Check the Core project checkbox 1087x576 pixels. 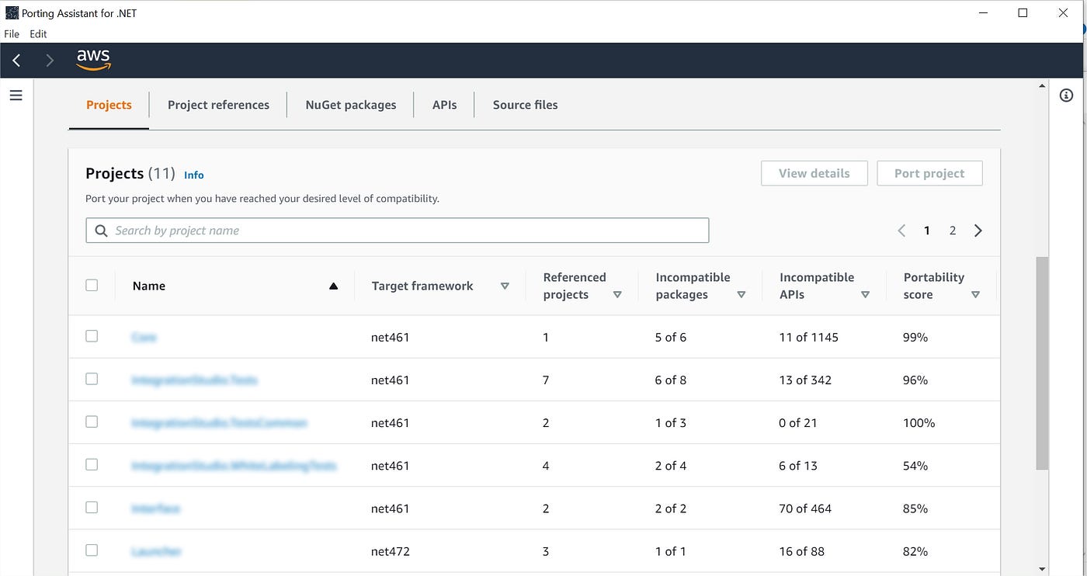[92, 336]
